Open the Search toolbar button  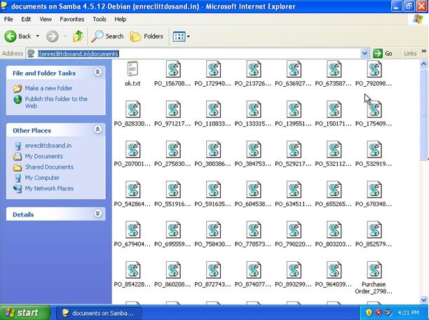107,36
